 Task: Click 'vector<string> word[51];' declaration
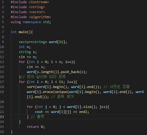point(43,42)
